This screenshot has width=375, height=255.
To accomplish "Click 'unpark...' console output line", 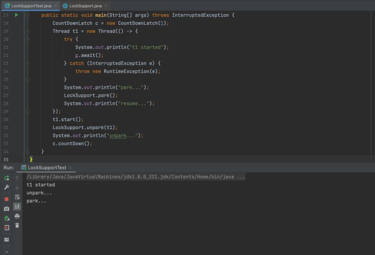I will [x=39, y=193].
